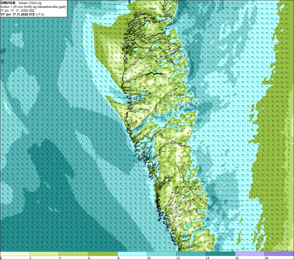The image size is (294, 260).
Task: Click the 6–8 m/s olive green legend swatch
Action: 103,254
